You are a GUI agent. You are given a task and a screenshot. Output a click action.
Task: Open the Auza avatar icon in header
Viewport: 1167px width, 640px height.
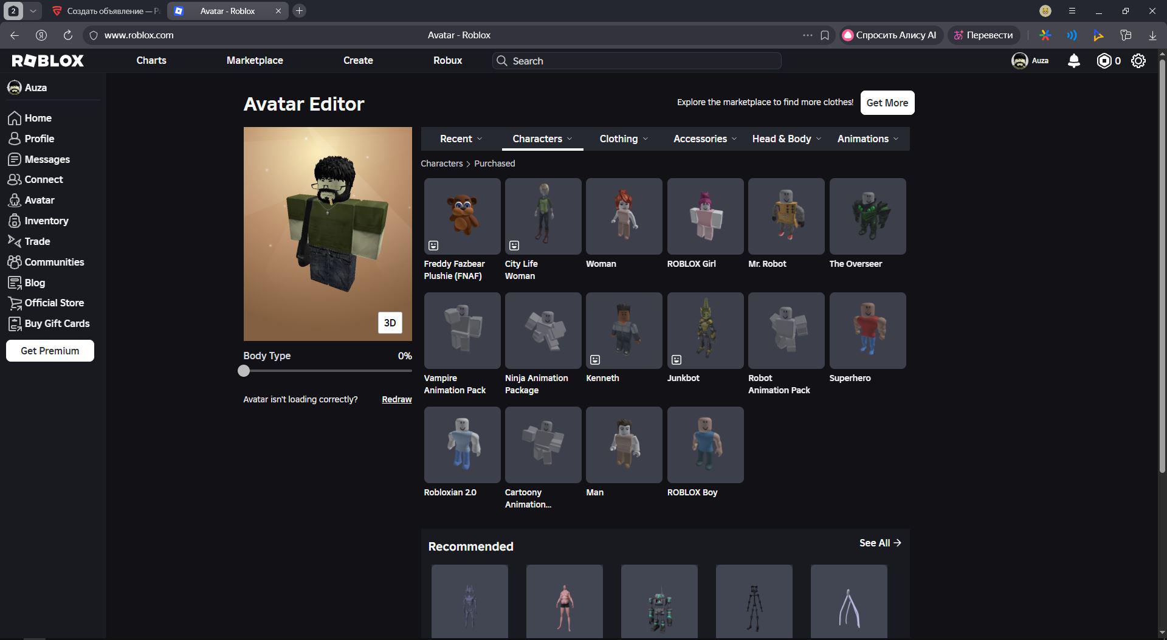[x=1019, y=61]
